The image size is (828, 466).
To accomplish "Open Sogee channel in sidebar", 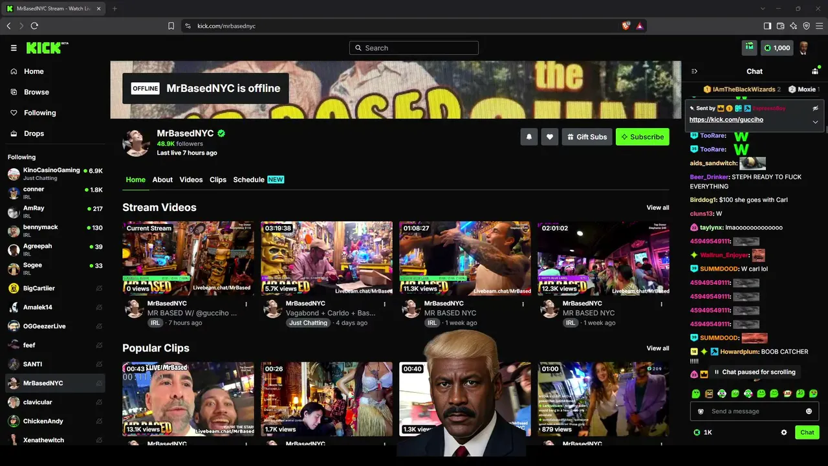I will coord(55,268).
